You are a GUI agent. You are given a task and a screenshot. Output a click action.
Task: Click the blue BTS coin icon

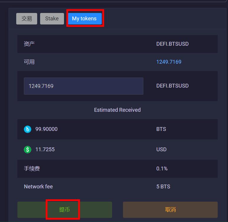pyautogui.click(x=27, y=129)
